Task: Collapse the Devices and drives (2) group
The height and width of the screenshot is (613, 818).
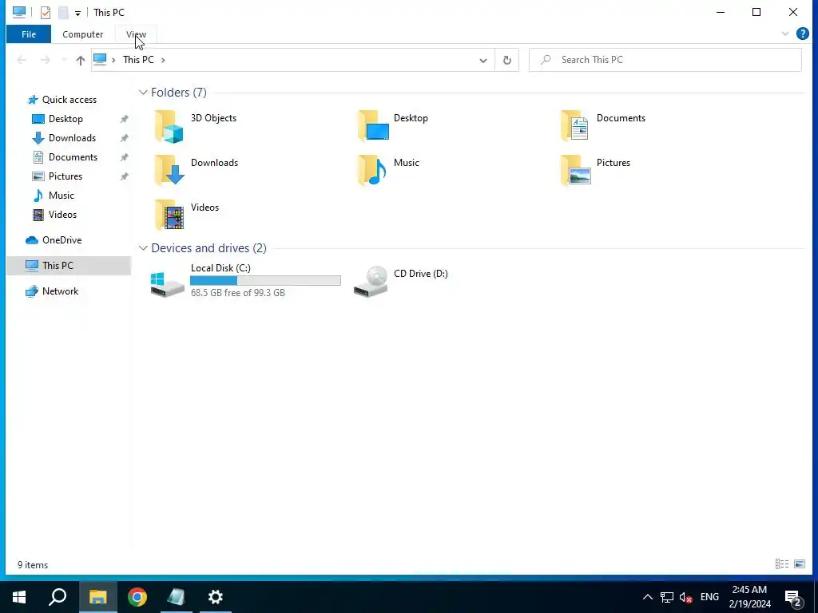Action: click(143, 248)
